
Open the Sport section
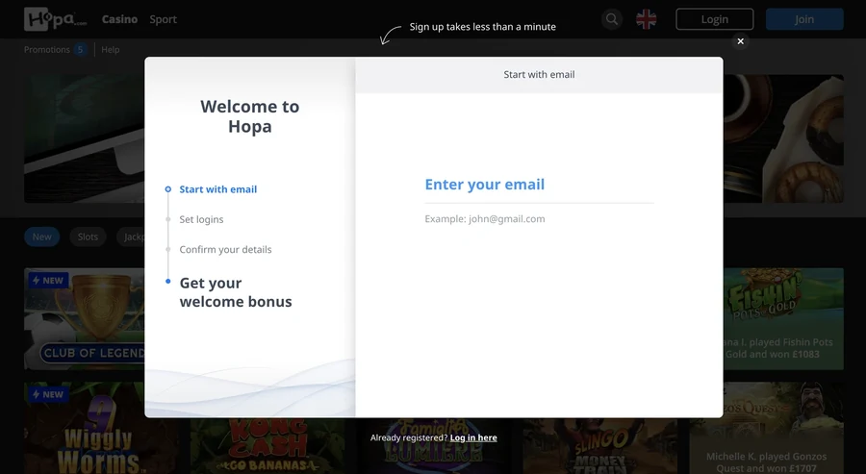pos(163,19)
